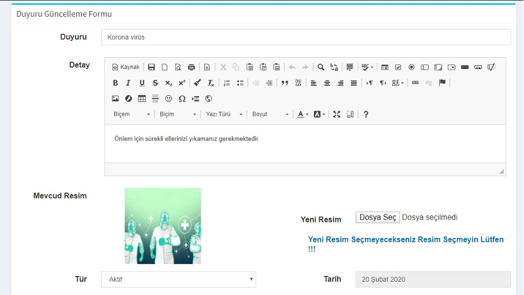Open the smiley emoticon picker

169,99
